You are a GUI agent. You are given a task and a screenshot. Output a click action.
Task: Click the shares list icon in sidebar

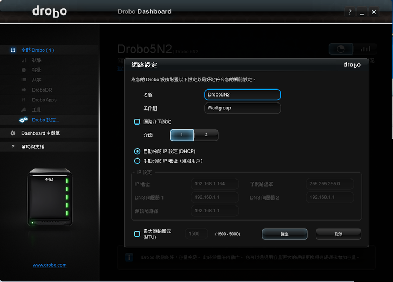point(24,80)
